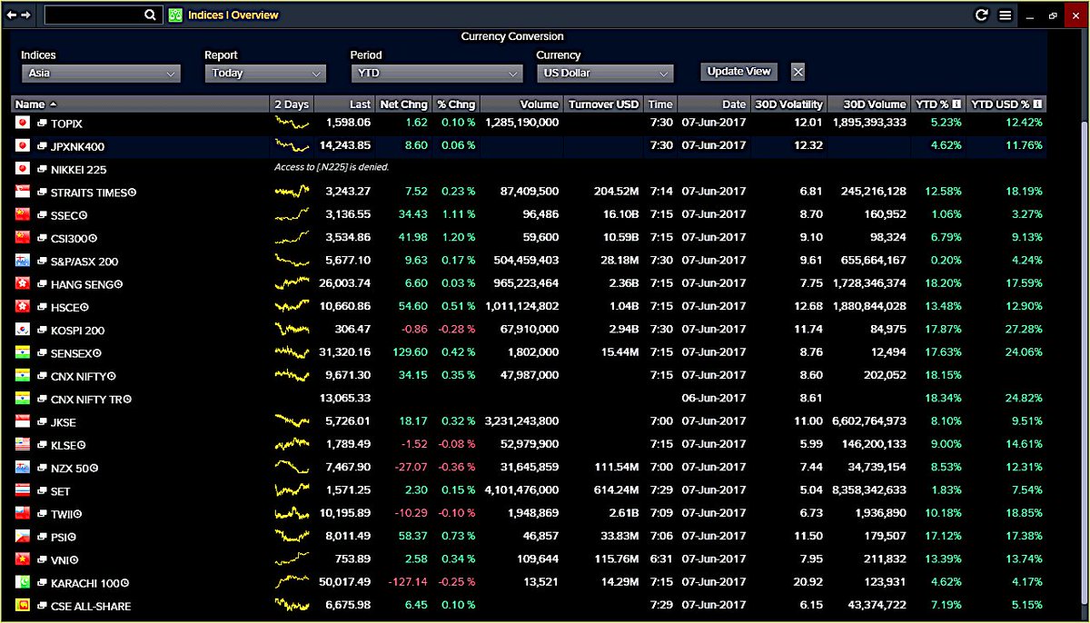1090x623 pixels.
Task: Open the Currency US Dollar dropdown
Action: point(604,74)
